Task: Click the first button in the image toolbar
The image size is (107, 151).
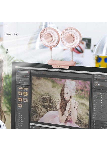Action: pos(34,72)
